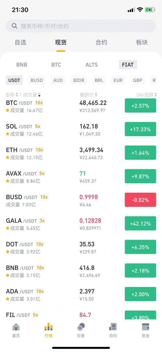The height and width of the screenshot is (352, 162).
Task: Toggle favorite star for SOL/USDT
Action: (x=8, y=134)
